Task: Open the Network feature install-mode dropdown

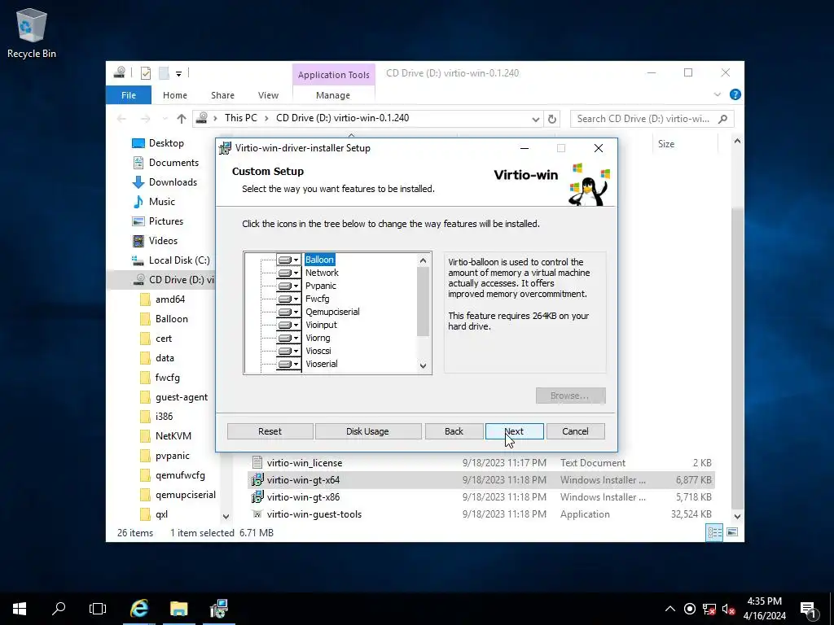Action: coord(289,273)
